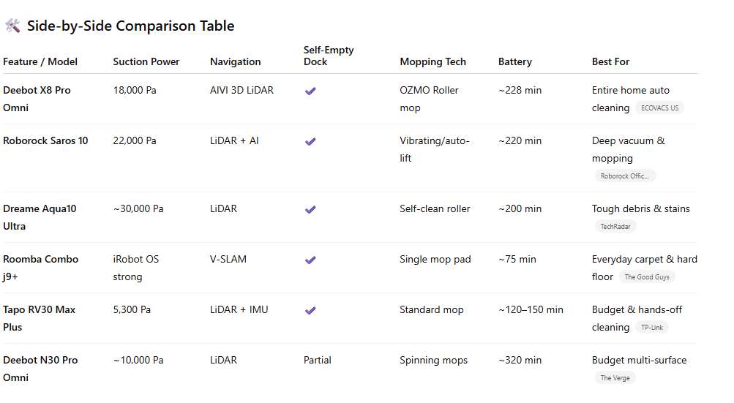The image size is (734, 403).
Task: Click the Self-Empty Dock column header
Action: point(329,56)
